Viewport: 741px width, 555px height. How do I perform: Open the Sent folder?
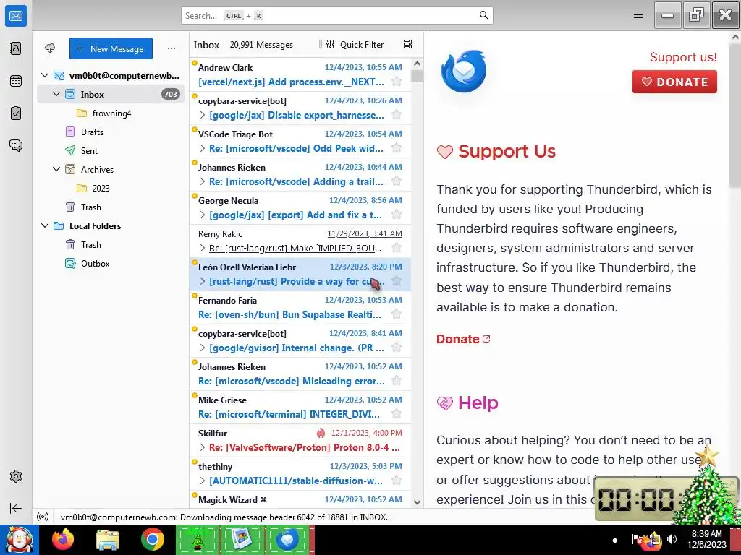111,150
